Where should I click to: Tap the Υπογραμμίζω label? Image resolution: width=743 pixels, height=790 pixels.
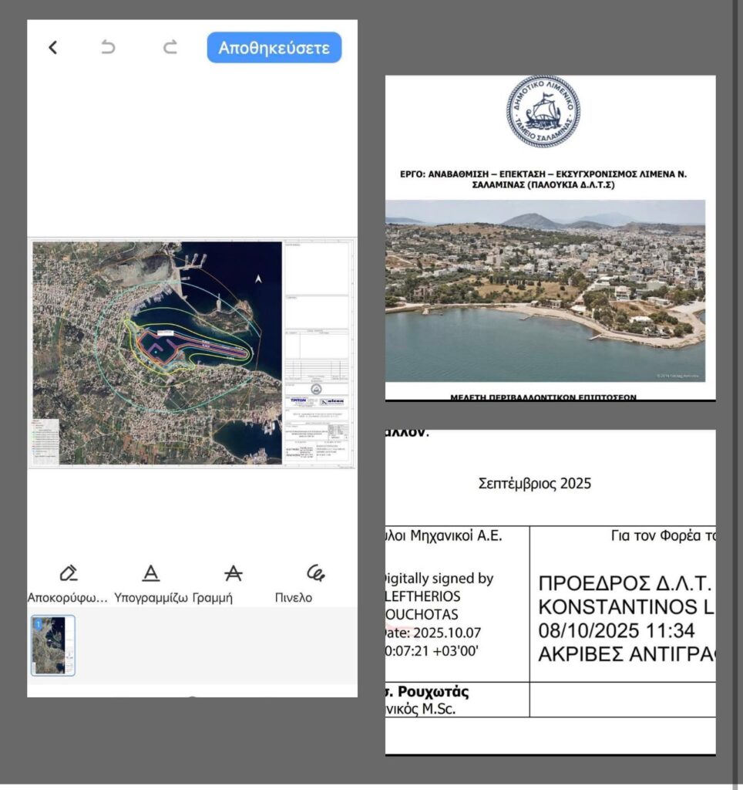(x=151, y=598)
